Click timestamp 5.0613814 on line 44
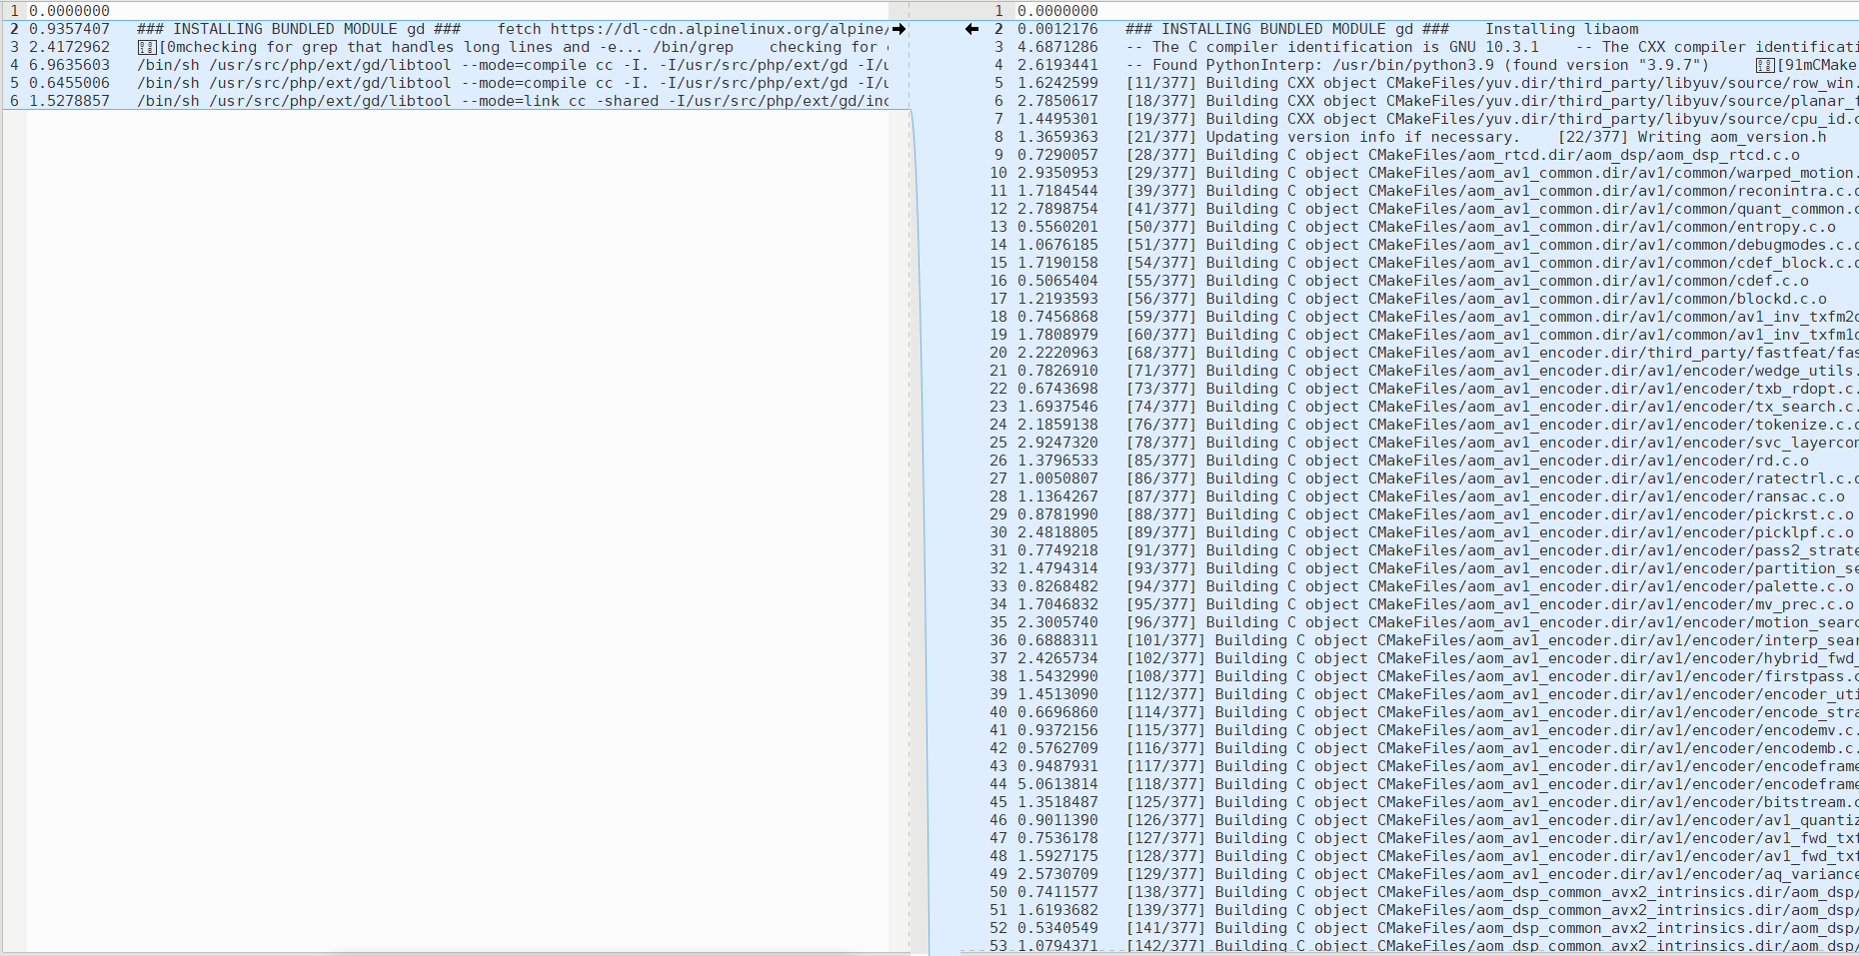 point(1054,784)
